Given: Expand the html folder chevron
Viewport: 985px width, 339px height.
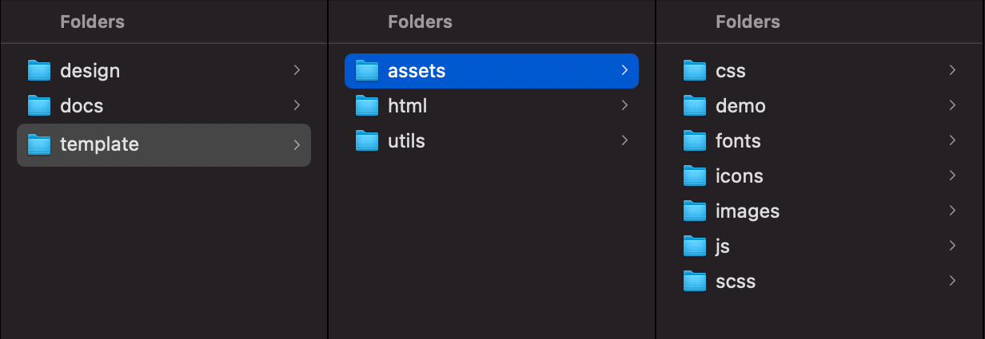Looking at the screenshot, I should (x=624, y=105).
